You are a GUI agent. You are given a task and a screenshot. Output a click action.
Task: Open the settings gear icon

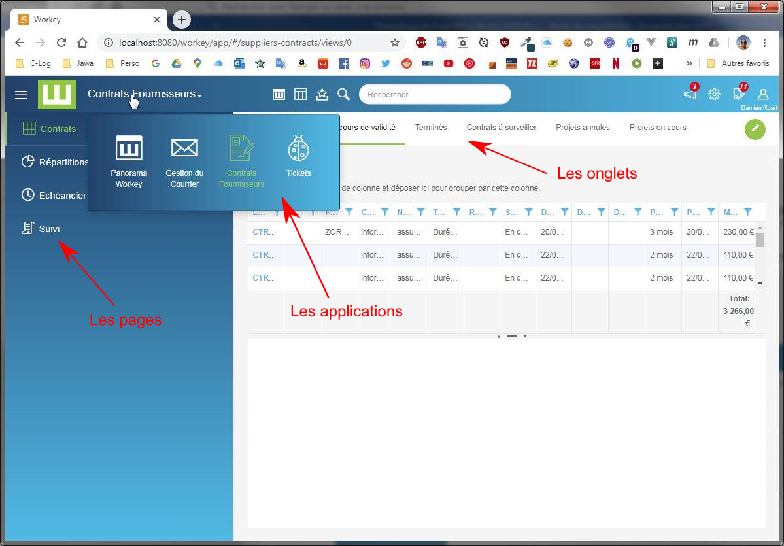click(714, 94)
